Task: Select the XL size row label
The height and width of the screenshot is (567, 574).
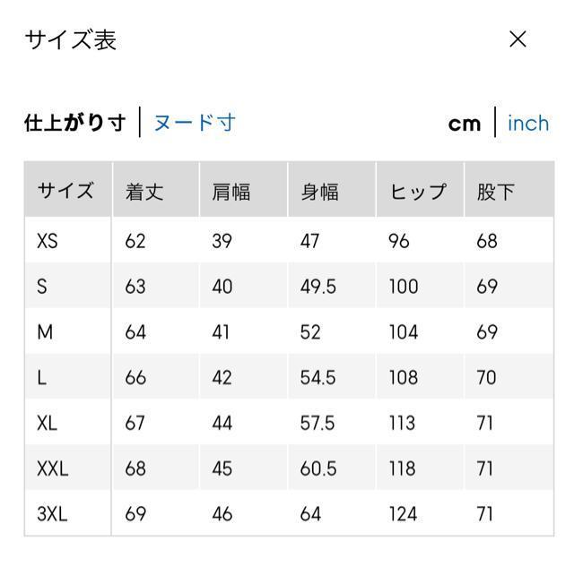Action: pos(48,424)
